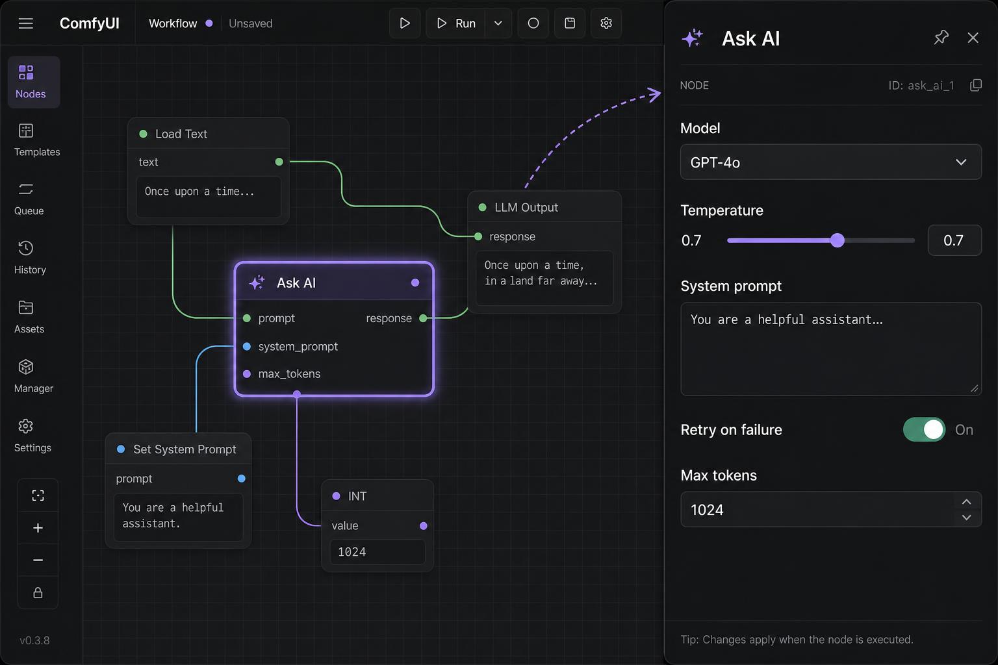Click the circle stop icon in toolbar
This screenshot has width=998, height=665.
click(x=533, y=23)
